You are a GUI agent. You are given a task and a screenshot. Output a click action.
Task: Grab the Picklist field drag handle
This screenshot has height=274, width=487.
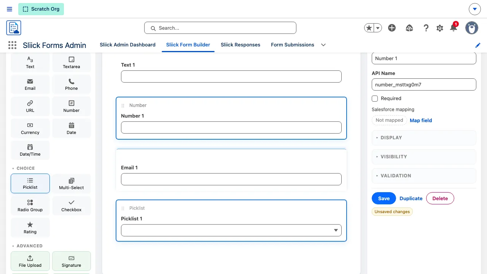(x=123, y=208)
